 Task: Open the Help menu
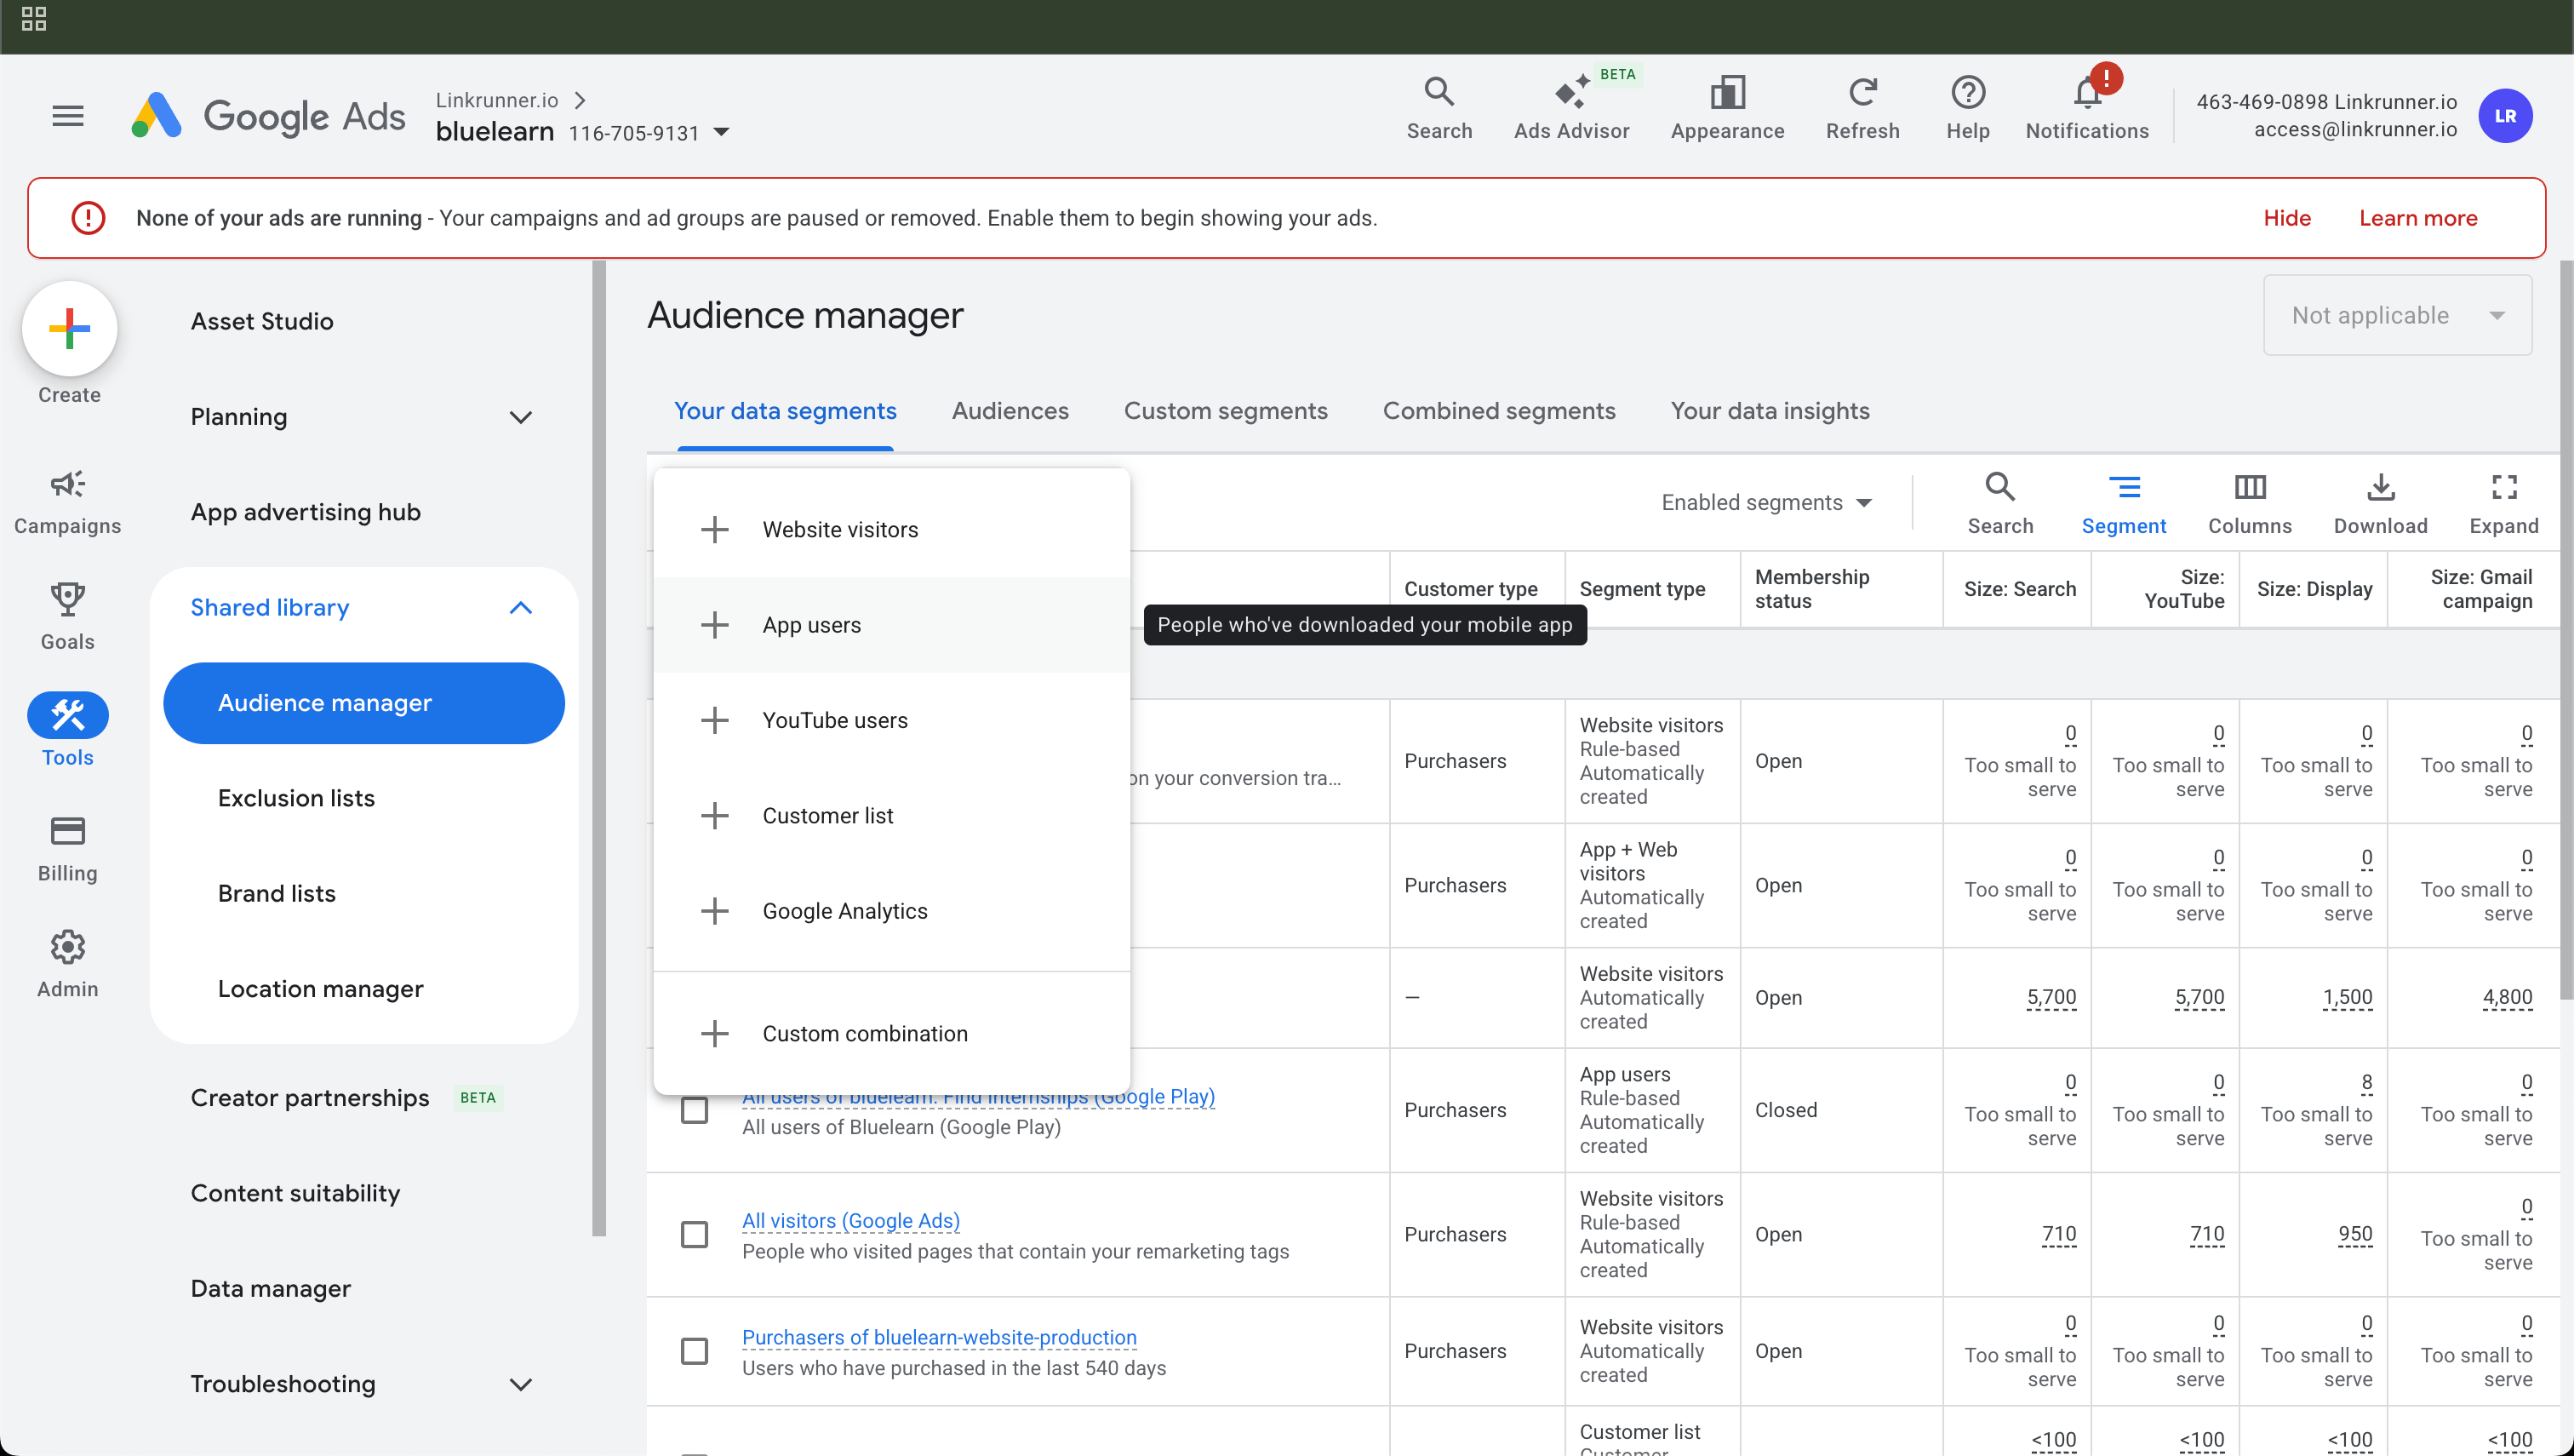pos(1967,108)
